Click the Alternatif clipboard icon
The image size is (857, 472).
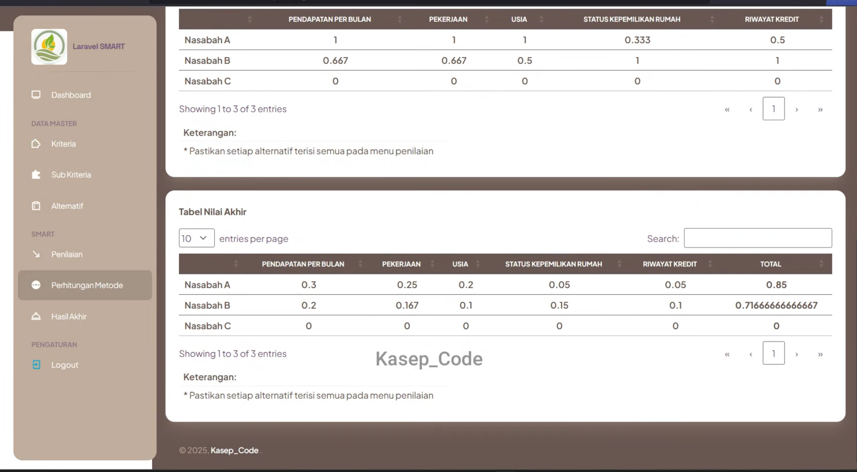[x=36, y=206]
